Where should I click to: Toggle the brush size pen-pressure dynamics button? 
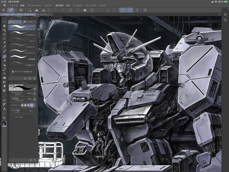pos(35,93)
